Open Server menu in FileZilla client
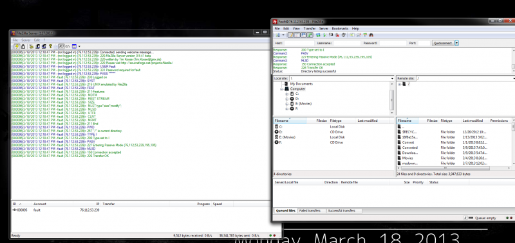The image size is (515, 243). click(324, 28)
